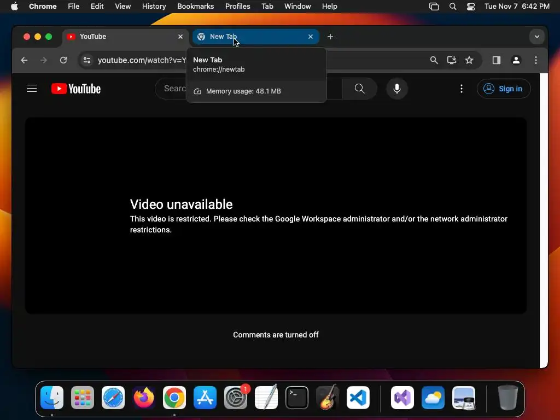Sign in to YouTube
Viewport: 560px width, 420px height.
tap(504, 89)
